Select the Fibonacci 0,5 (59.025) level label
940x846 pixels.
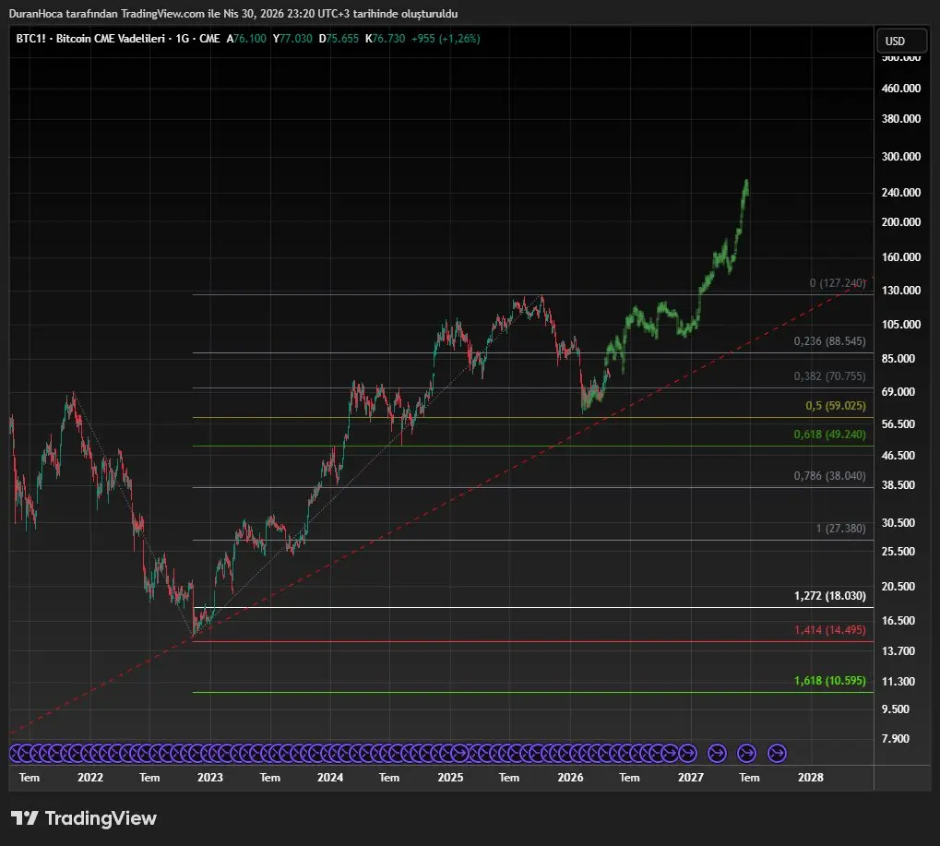pyautogui.click(x=836, y=405)
